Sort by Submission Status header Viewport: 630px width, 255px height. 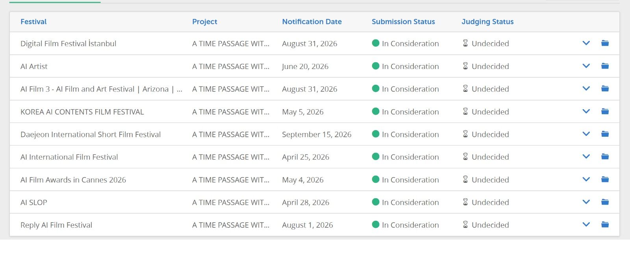[x=403, y=22]
